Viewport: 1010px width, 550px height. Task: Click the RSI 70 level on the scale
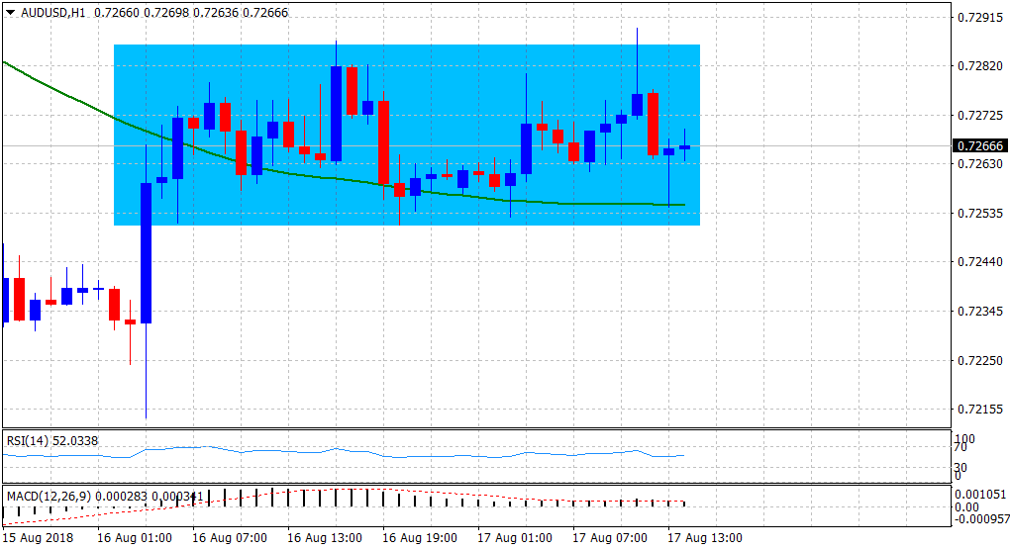click(960, 447)
